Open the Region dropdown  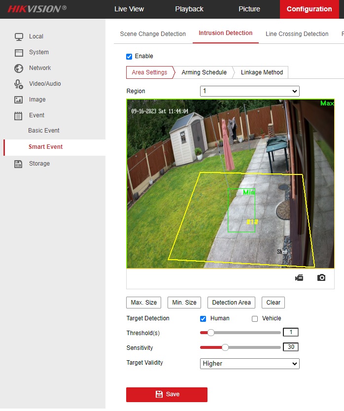point(249,91)
